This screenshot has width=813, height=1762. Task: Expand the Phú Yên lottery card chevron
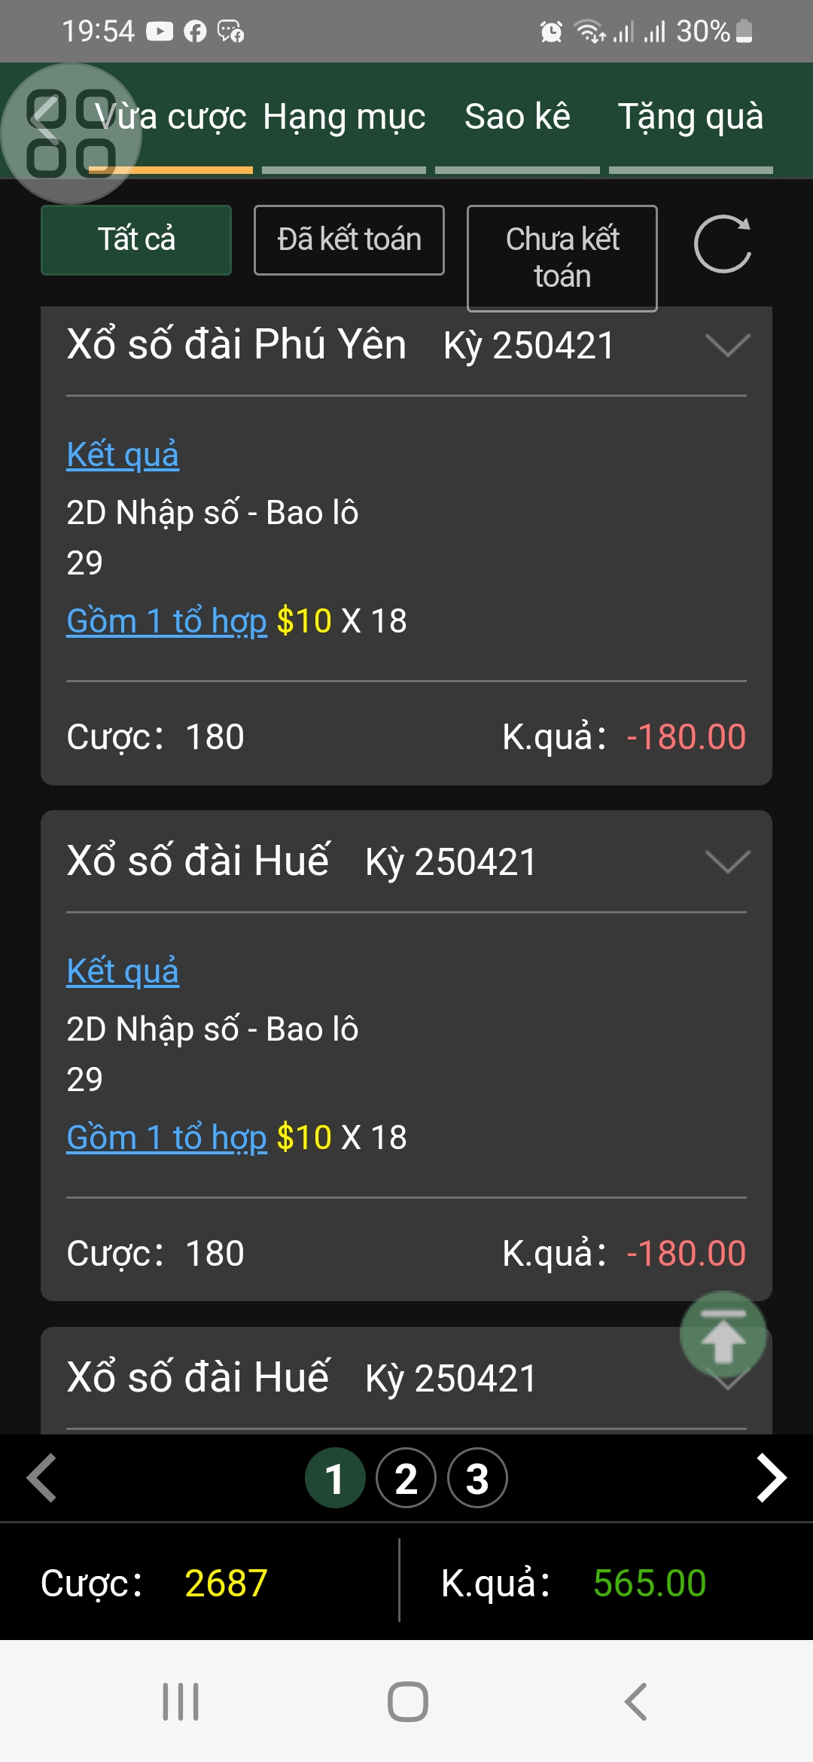(x=727, y=345)
